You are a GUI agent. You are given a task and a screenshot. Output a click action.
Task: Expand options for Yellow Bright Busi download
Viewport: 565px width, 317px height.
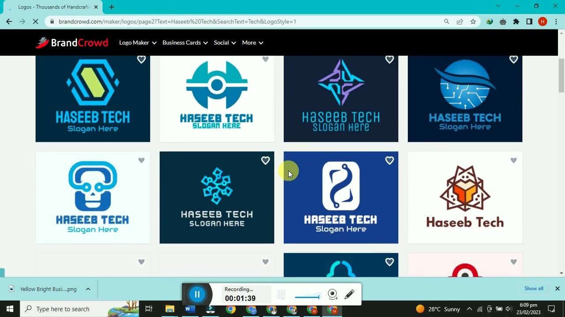88,289
